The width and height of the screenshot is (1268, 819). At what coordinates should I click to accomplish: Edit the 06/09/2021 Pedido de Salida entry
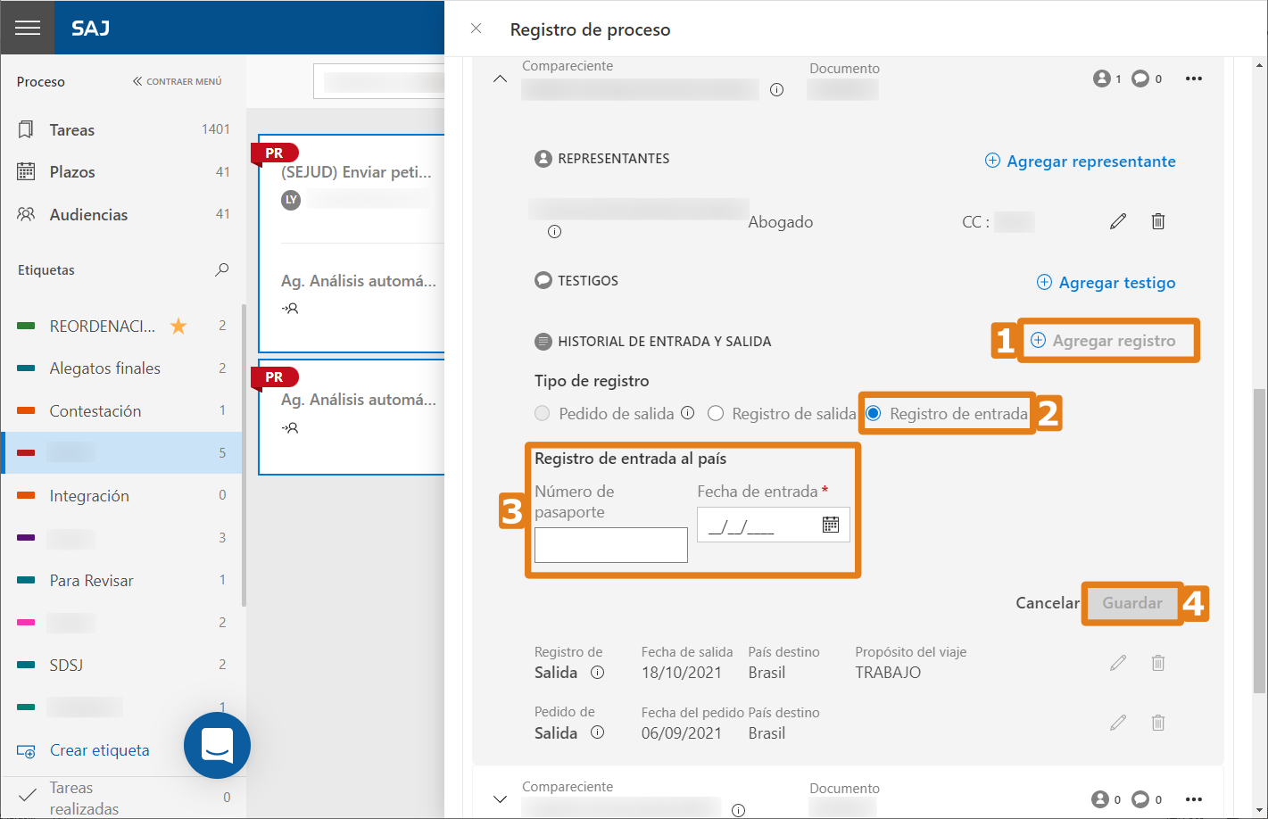point(1118,723)
